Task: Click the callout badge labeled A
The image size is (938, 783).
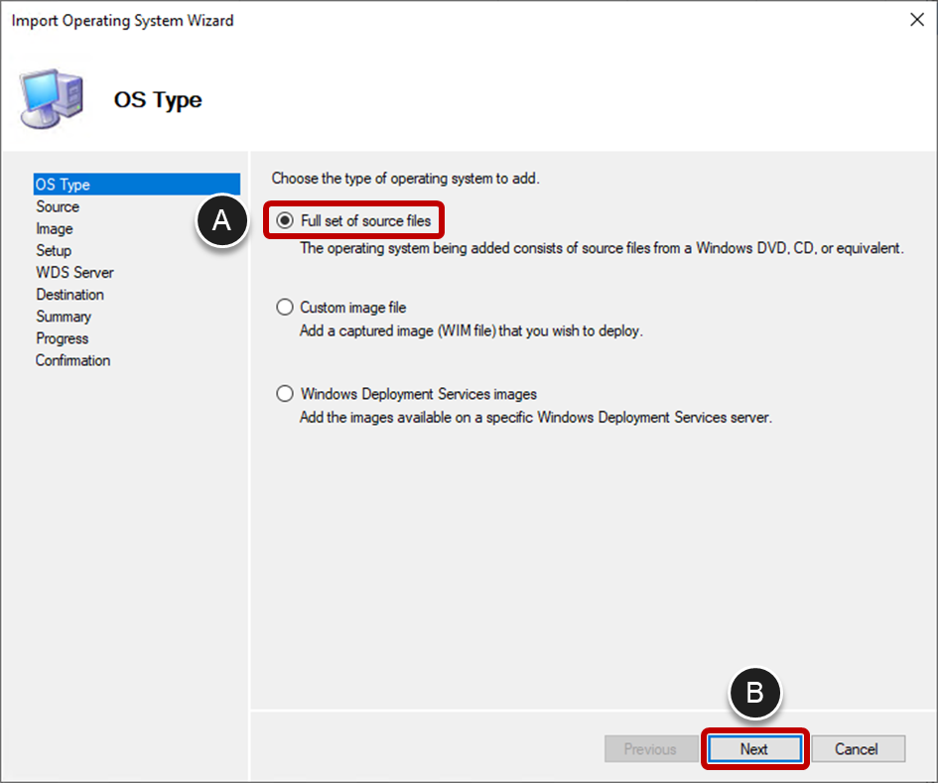Action: coord(223,222)
